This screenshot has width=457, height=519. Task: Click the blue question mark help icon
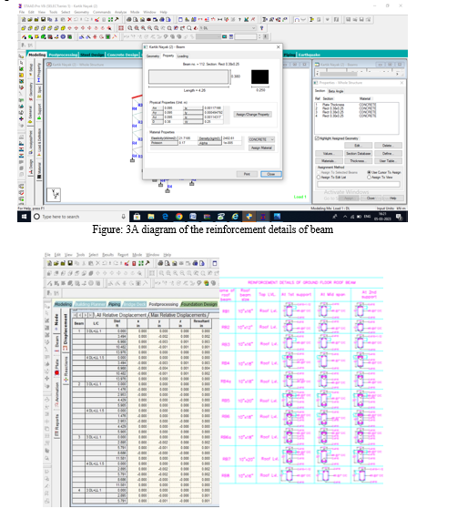(x=262, y=28)
